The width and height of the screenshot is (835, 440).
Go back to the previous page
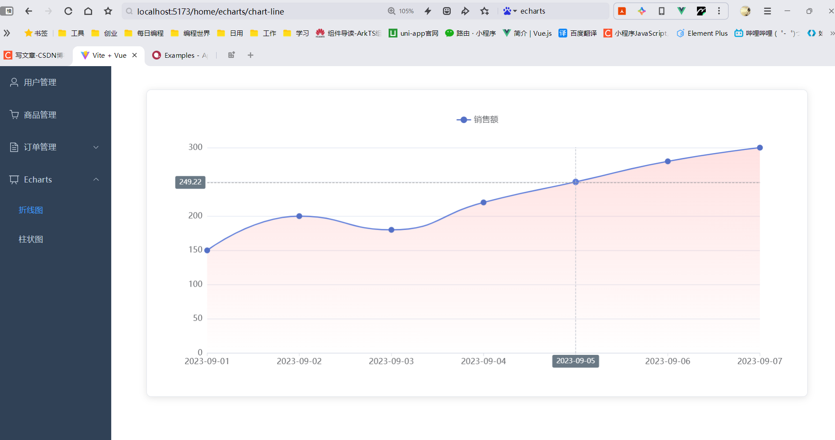[29, 11]
